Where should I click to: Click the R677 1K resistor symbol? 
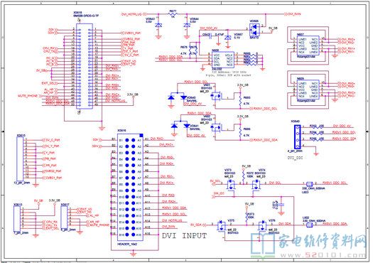tap(173, 14)
